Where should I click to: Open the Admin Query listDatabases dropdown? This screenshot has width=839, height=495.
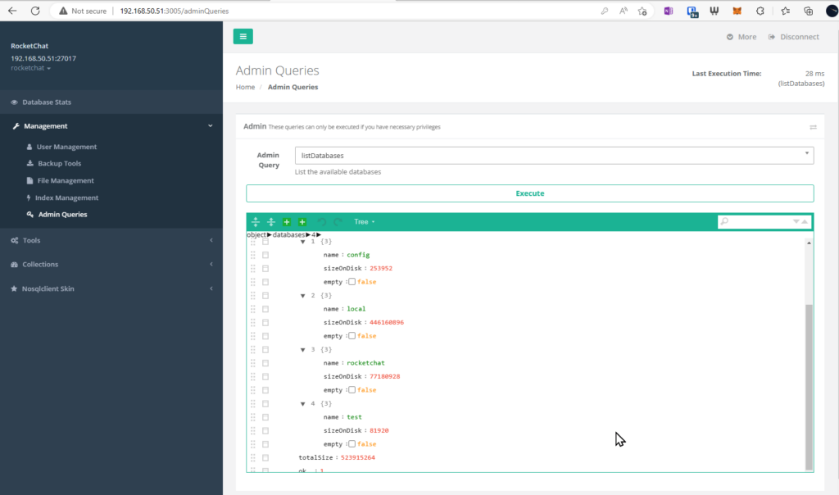[554, 155]
